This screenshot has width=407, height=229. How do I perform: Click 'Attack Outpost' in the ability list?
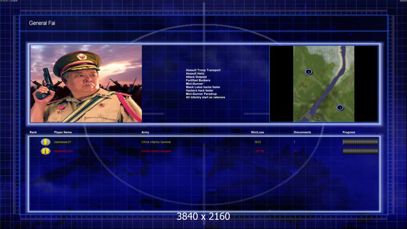click(x=196, y=77)
